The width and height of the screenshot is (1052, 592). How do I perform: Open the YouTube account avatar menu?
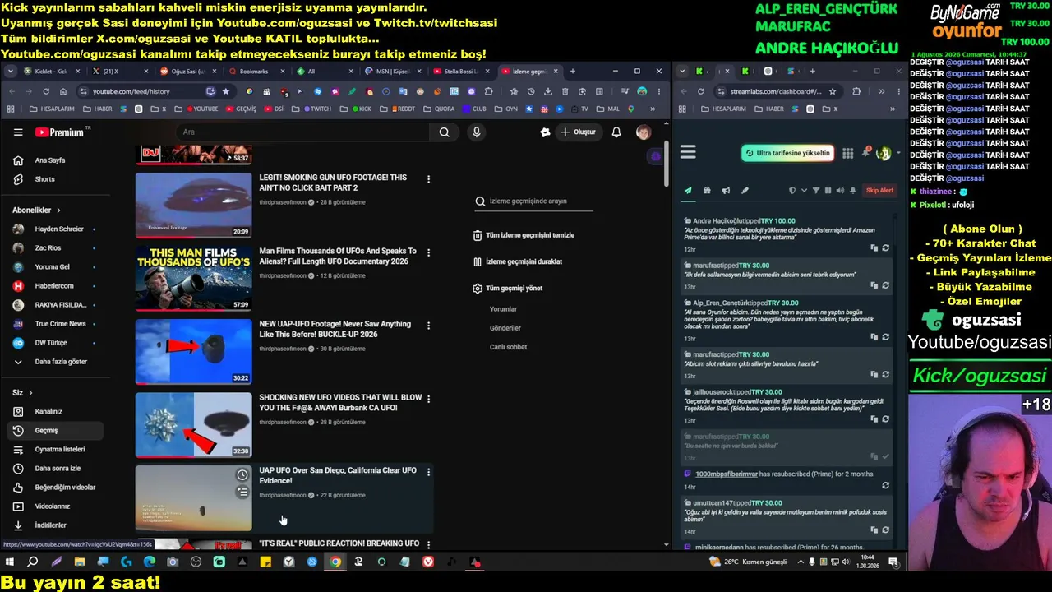(x=644, y=132)
